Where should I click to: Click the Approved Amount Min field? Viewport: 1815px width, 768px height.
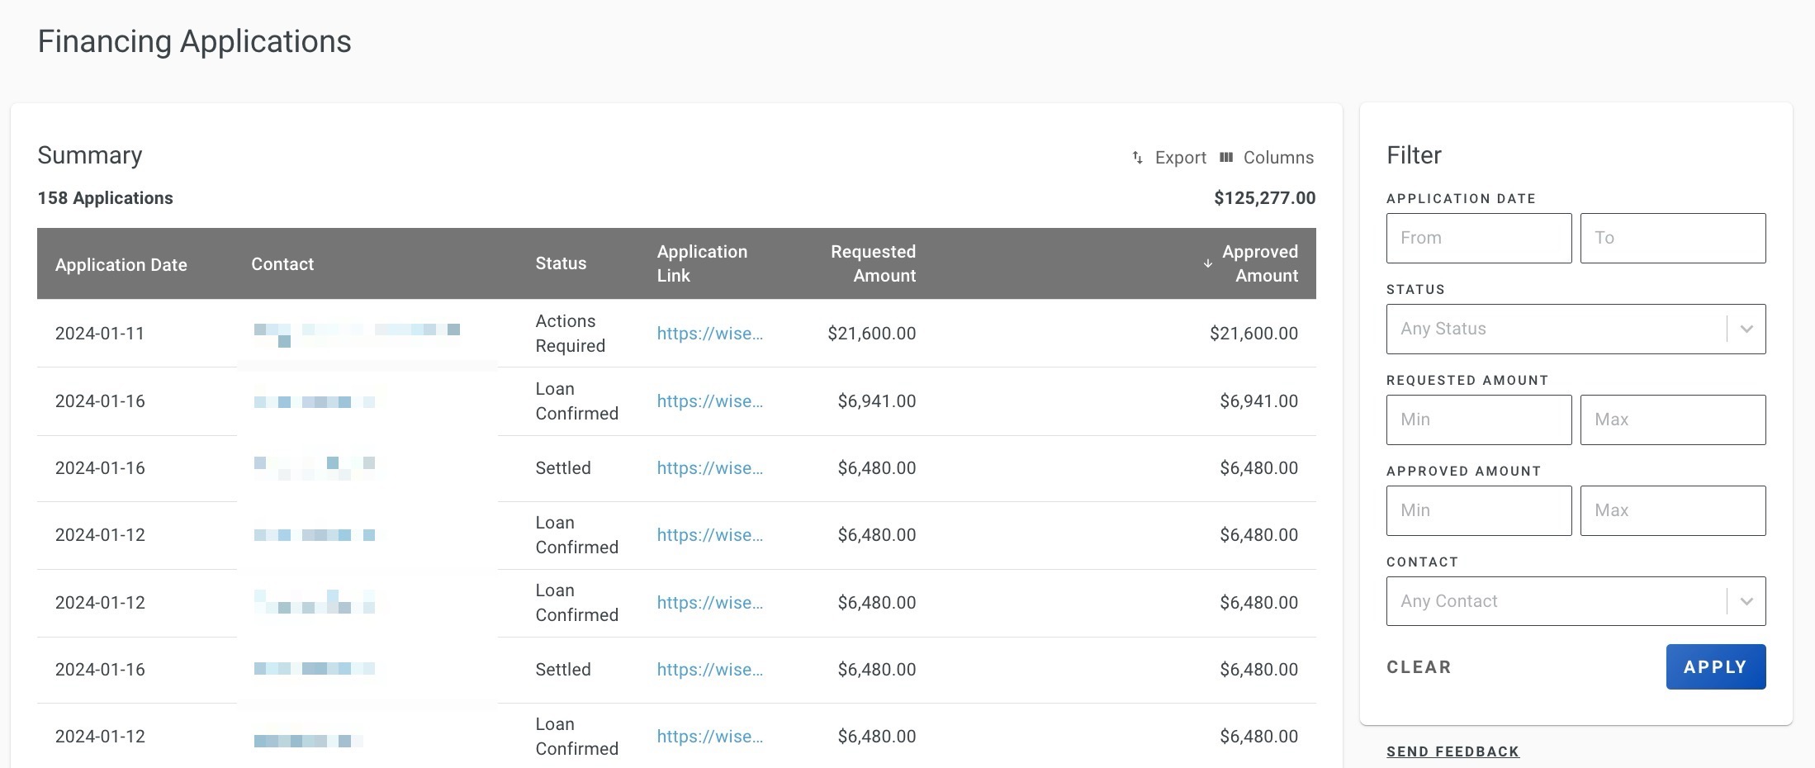click(x=1479, y=510)
